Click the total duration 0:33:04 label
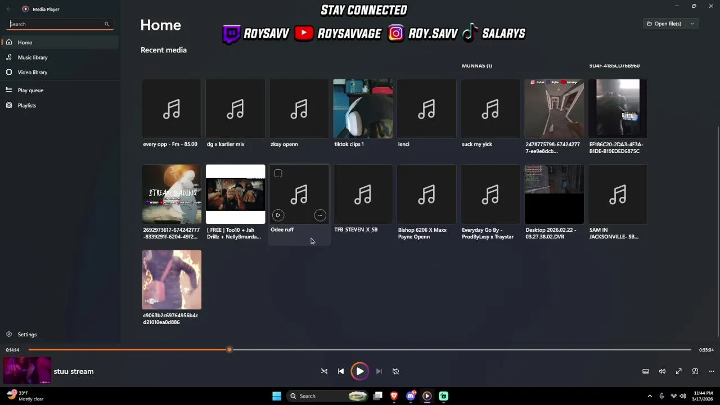The width and height of the screenshot is (720, 405). [x=706, y=350]
